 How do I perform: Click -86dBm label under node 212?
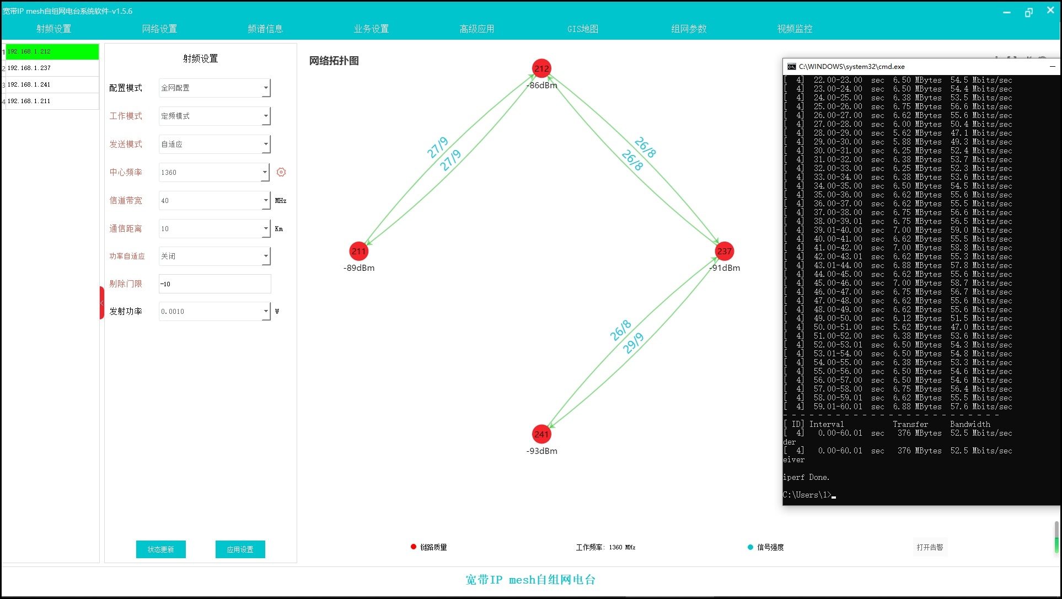(x=542, y=85)
